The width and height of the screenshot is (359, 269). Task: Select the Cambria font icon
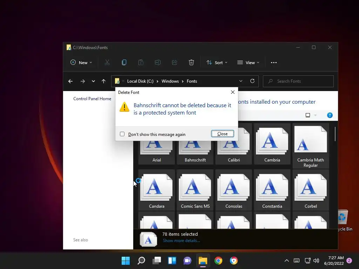(272, 144)
